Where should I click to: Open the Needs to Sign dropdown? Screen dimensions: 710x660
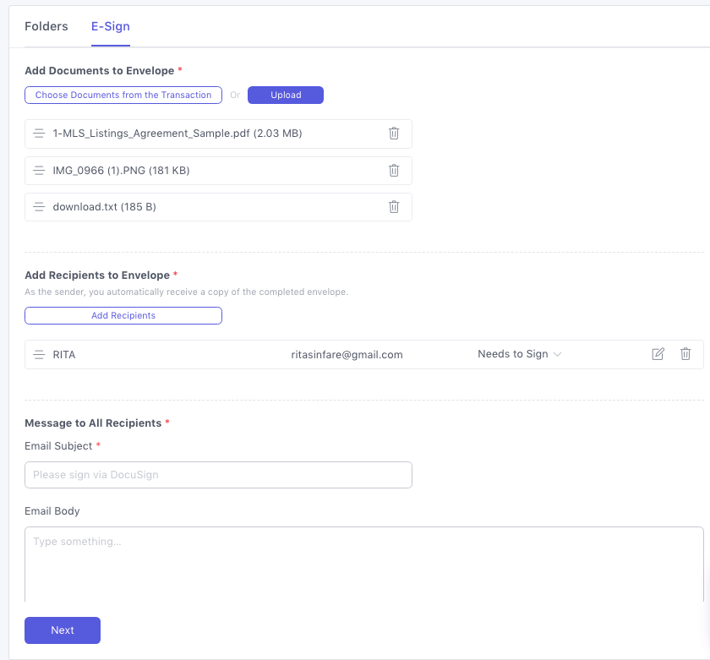tap(519, 355)
